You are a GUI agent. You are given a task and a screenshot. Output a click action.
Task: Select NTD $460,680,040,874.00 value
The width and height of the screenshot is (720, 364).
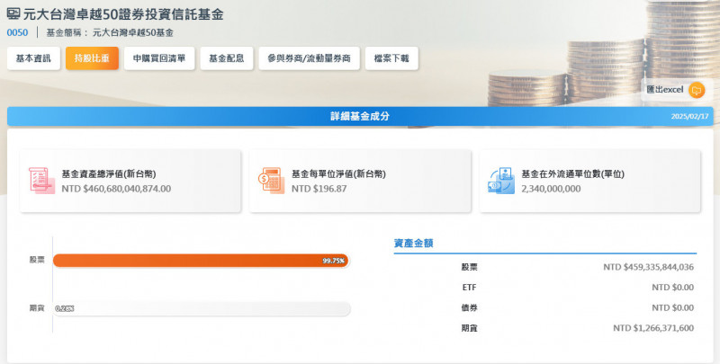tap(116, 189)
